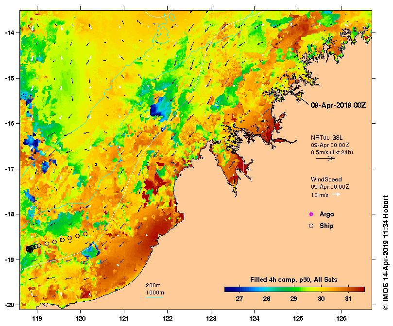
Task: Click the '200m' depth contour label
Action: tap(153, 285)
